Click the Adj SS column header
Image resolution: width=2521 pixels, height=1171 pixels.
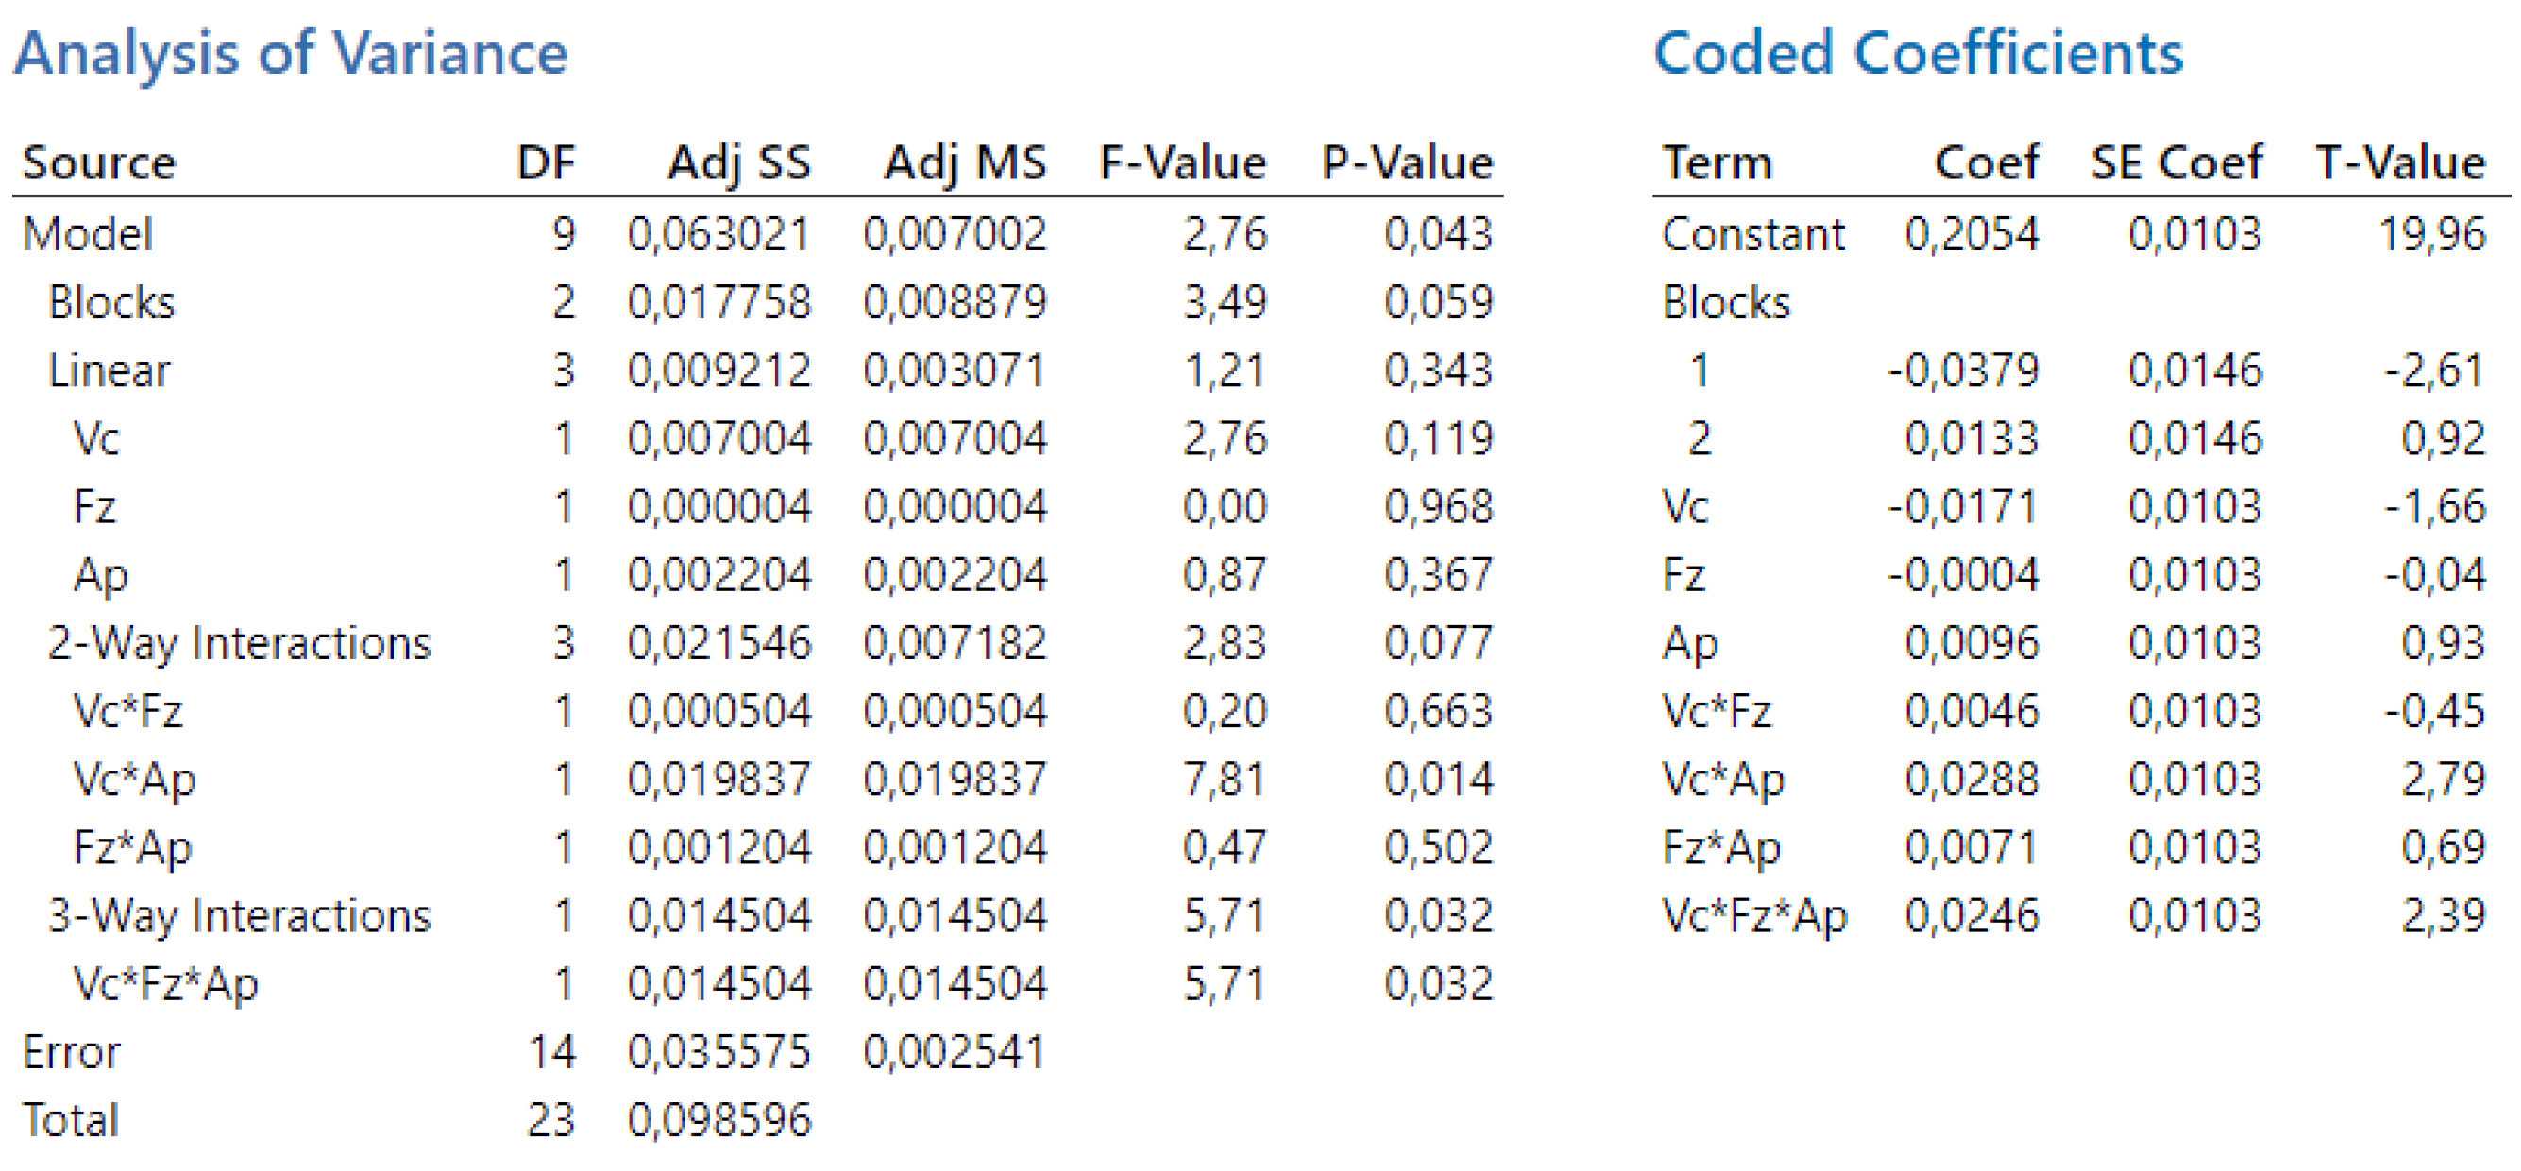(x=739, y=162)
